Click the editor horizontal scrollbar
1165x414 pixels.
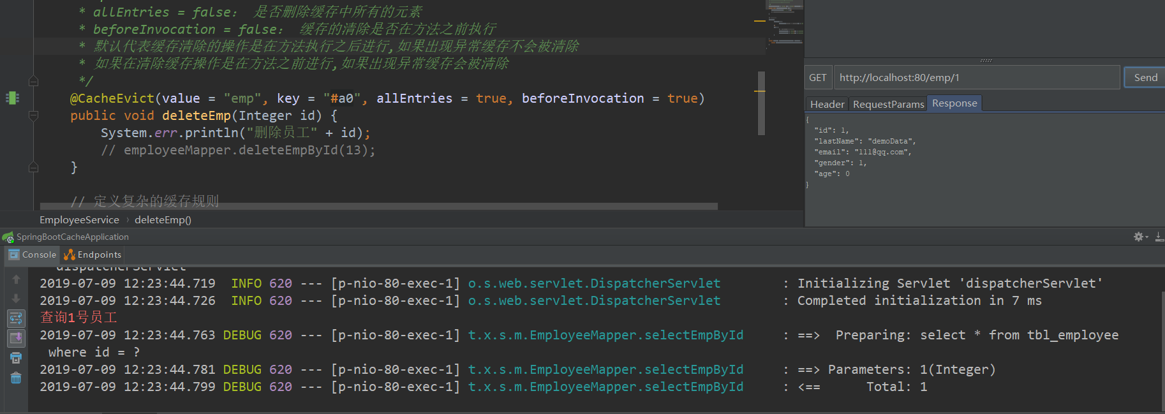pos(379,206)
